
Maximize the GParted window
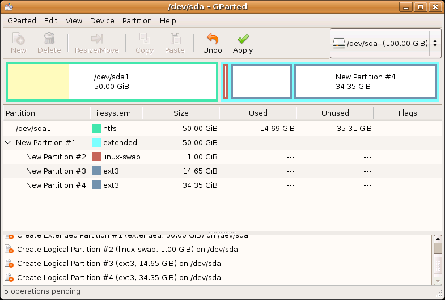(x=421, y=7)
